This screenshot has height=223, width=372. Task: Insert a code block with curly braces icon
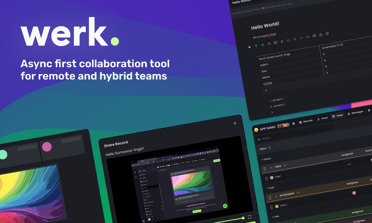coord(288,40)
